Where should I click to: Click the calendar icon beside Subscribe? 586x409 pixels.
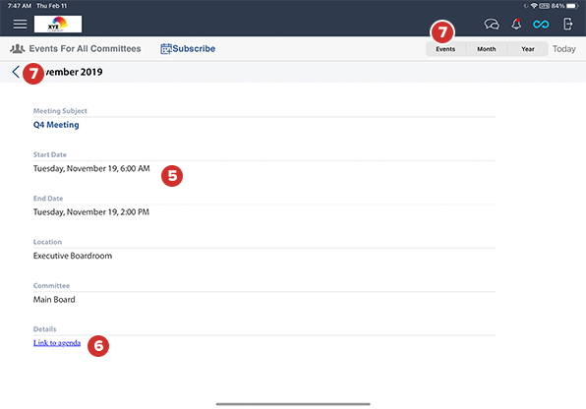(166, 48)
